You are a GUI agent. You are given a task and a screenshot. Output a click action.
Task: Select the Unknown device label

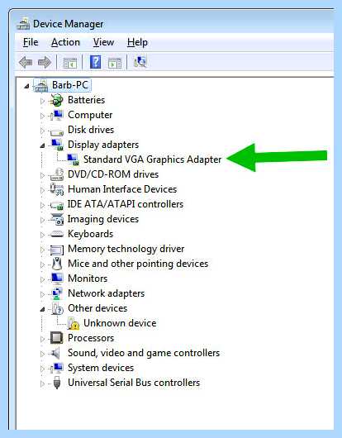[120, 323]
